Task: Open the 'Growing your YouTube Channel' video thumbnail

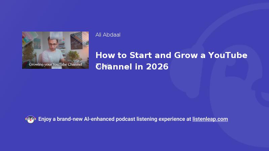Action: pyautogui.click(x=55, y=50)
